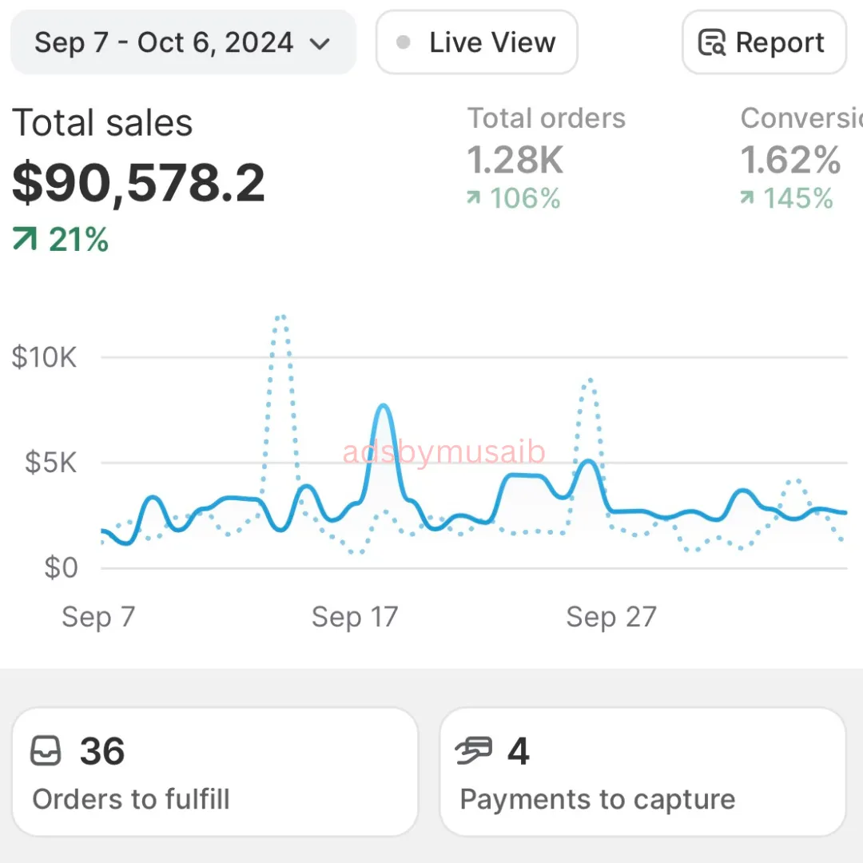Click the Payments to capture hand icon
This screenshot has width=863, height=863.
pyautogui.click(x=474, y=751)
